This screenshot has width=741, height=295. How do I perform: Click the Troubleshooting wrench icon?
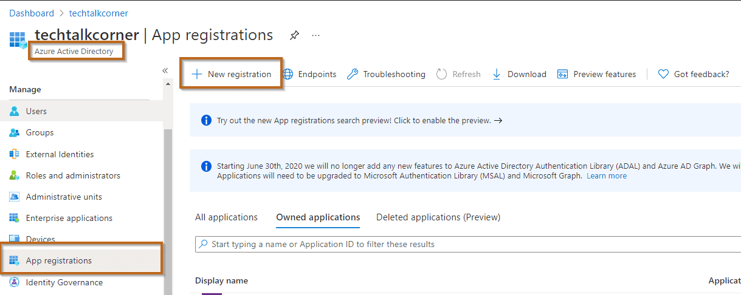coord(353,74)
